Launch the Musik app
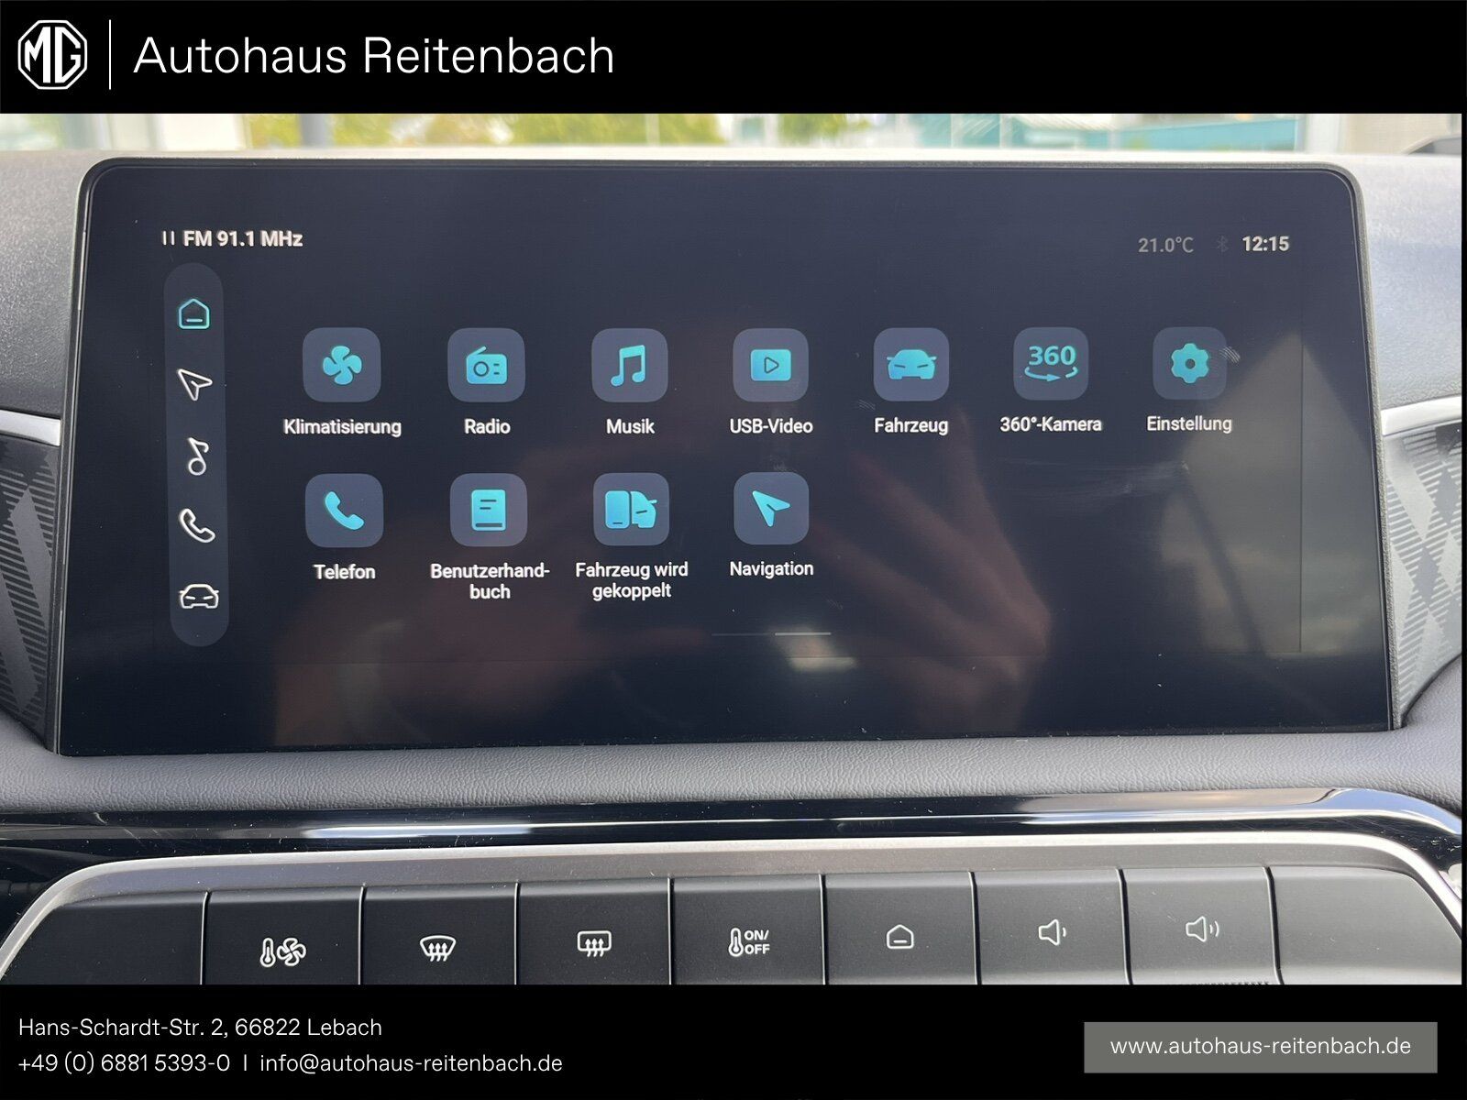The height and width of the screenshot is (1100, 1467). (631, 366)
